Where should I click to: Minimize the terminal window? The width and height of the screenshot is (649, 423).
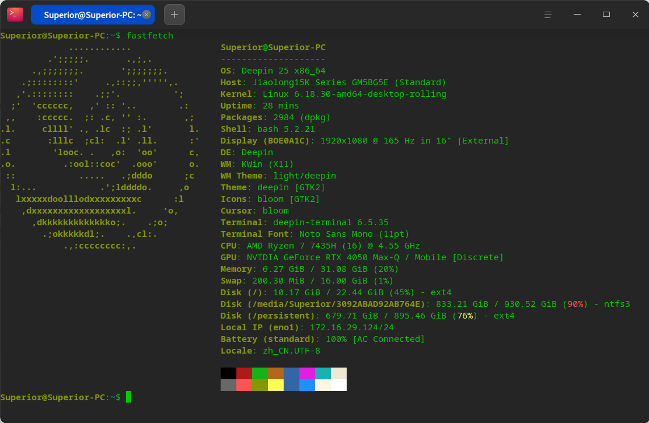click(x=577, y=15)
